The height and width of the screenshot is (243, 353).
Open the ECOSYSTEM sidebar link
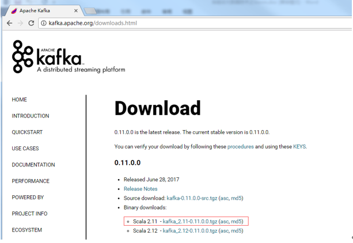click(27, 230)
